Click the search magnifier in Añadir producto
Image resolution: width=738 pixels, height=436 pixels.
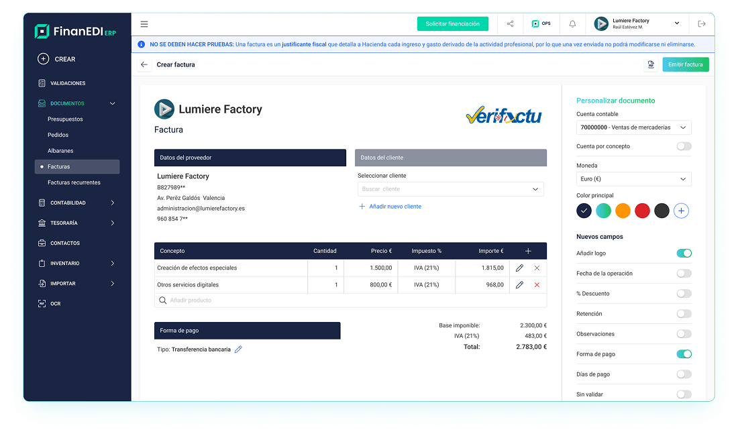point(163,300)
